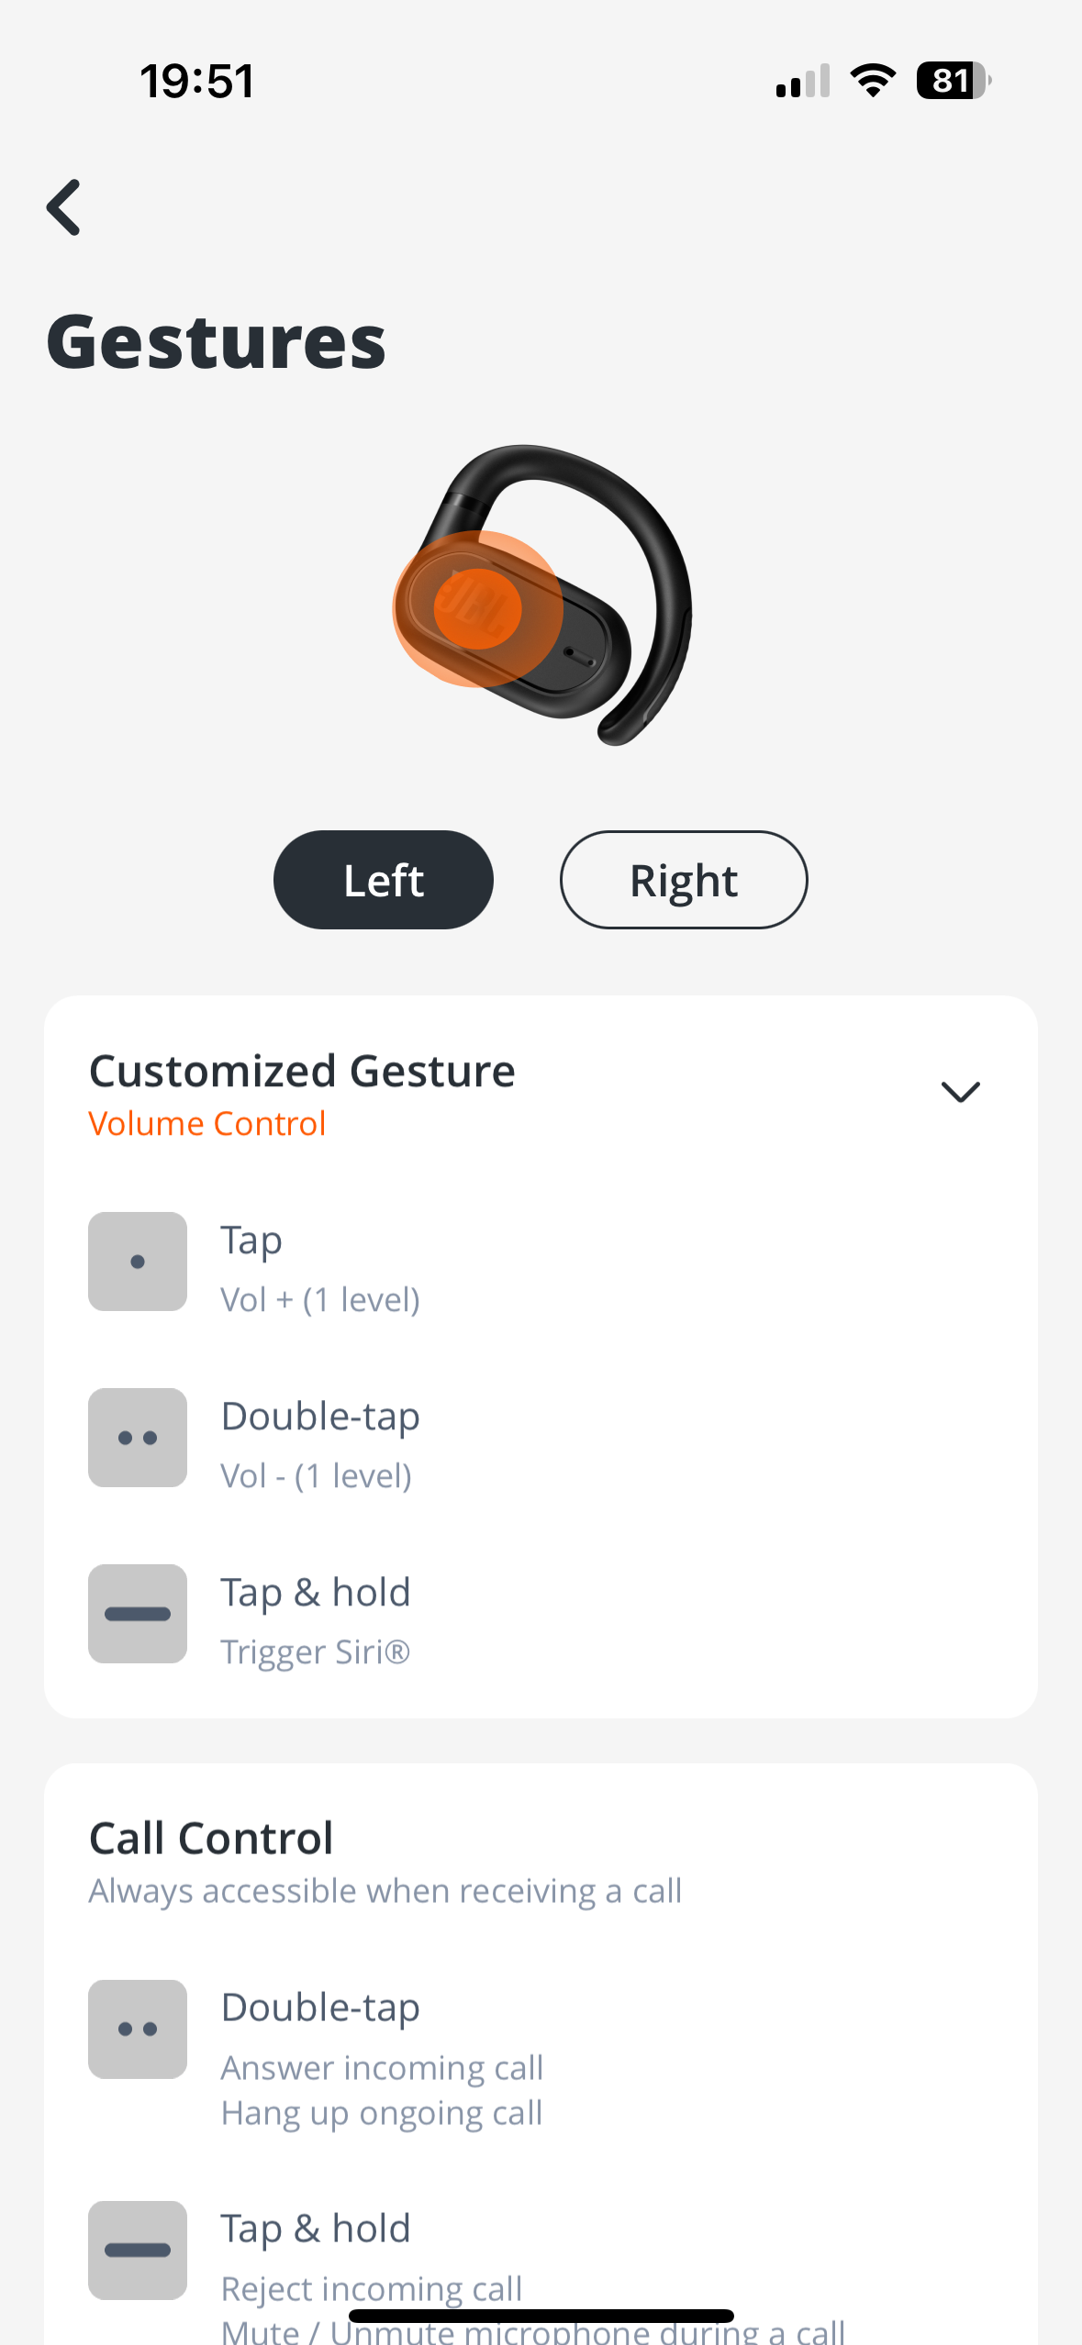Tap the Trigger Siri Tap & hold row
1082x2345 pixels.
tap(541, 1614)
